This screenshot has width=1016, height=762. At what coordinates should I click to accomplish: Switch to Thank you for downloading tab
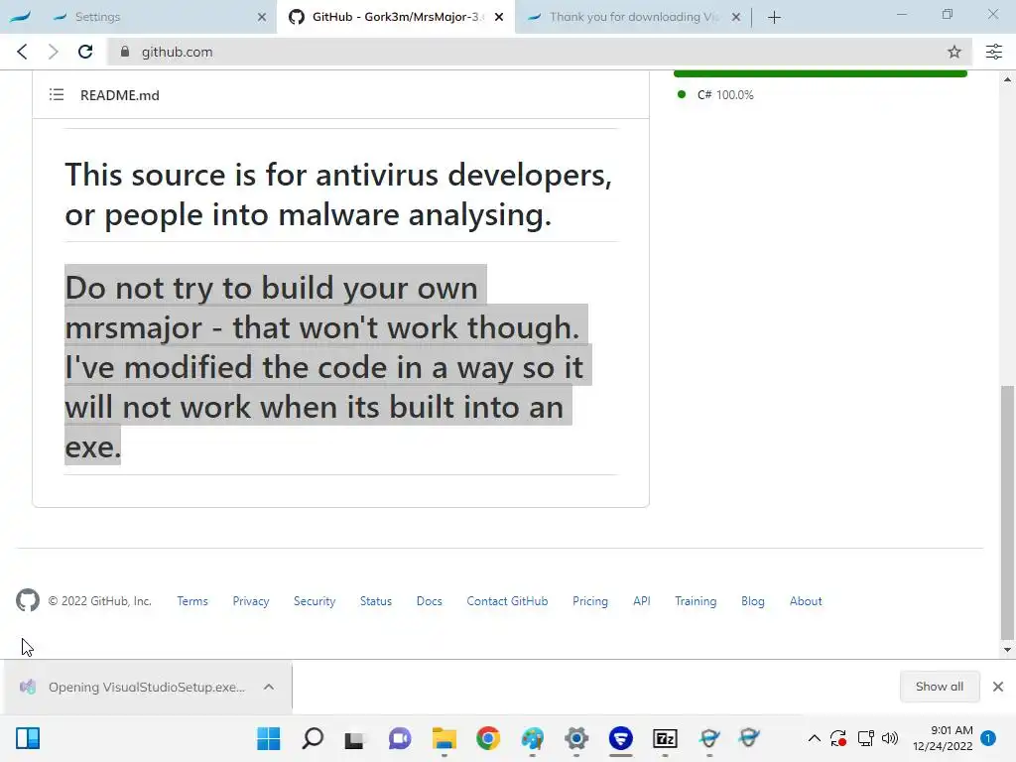click(x=634, y=17)
